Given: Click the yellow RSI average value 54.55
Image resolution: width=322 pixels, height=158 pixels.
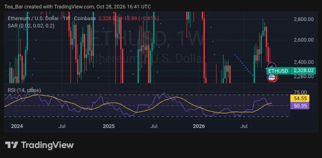Looking at the screenshot, I should click(x=300, y=98).
